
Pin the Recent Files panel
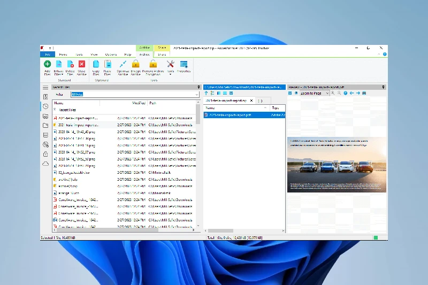point(198,87)
